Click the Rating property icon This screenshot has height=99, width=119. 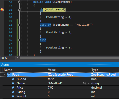pos(13,92)
